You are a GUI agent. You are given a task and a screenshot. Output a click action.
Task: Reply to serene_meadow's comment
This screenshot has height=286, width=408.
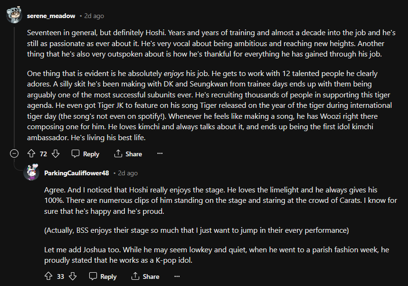click(85, 154)
